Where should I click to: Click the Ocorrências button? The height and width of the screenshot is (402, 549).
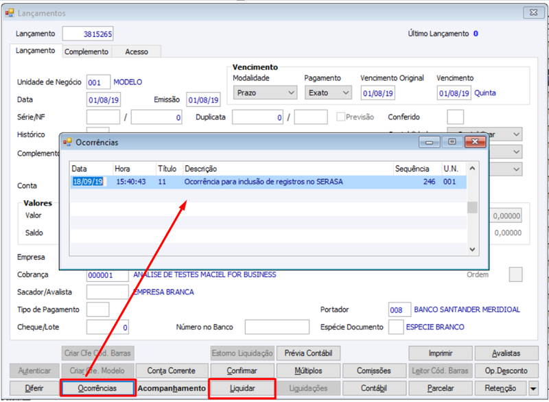coord(97,388)
